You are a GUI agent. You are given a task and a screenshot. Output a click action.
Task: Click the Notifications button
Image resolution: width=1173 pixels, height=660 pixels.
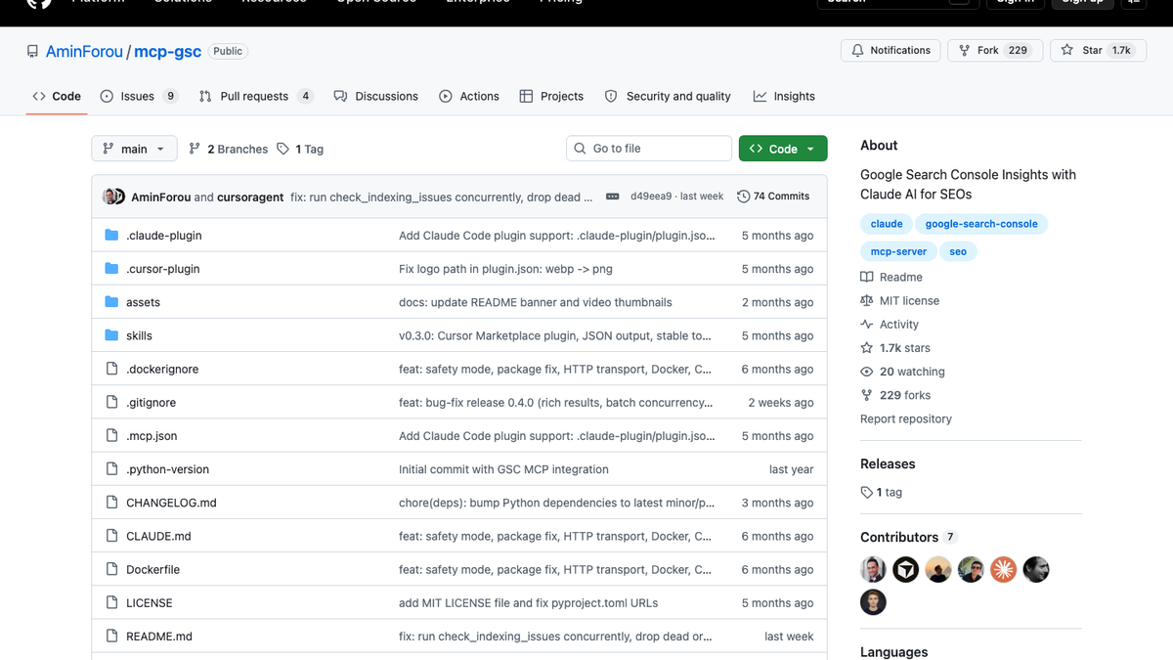(891, 51)
